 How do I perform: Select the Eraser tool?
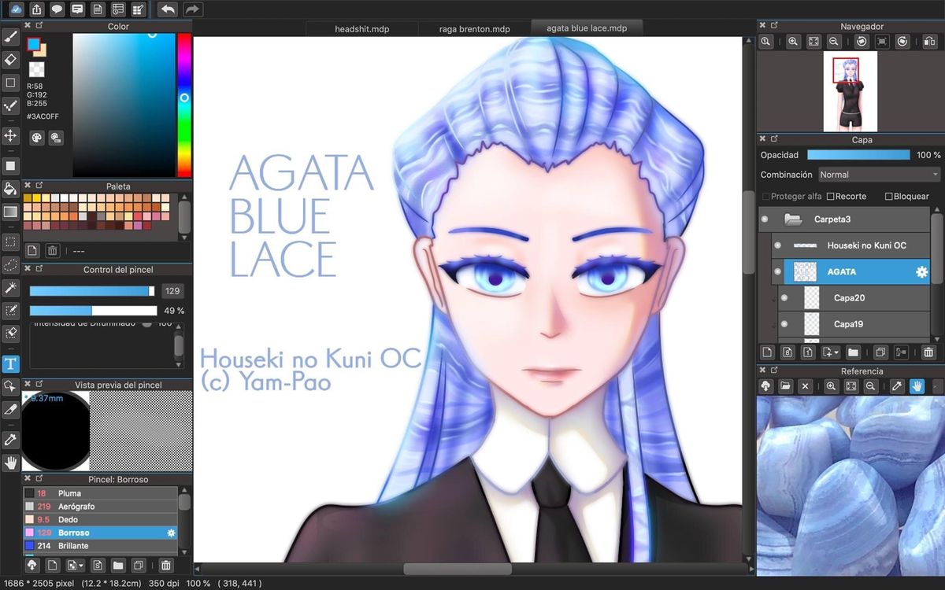pyautogui.click(x=10, y=59)
